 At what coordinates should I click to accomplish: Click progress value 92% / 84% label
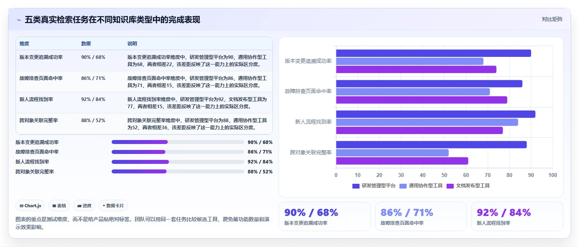260,162
